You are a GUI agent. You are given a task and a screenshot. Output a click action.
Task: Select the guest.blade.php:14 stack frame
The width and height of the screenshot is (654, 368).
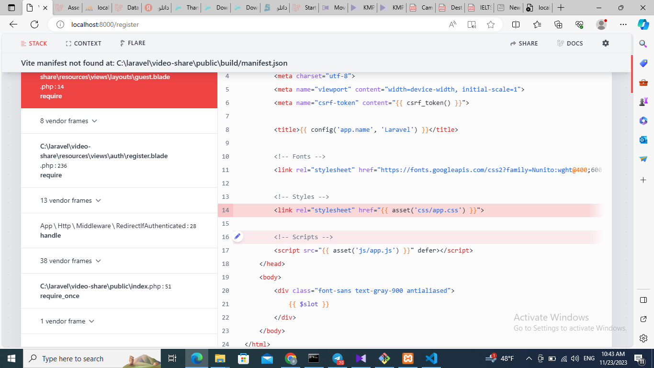click(119, 90)
